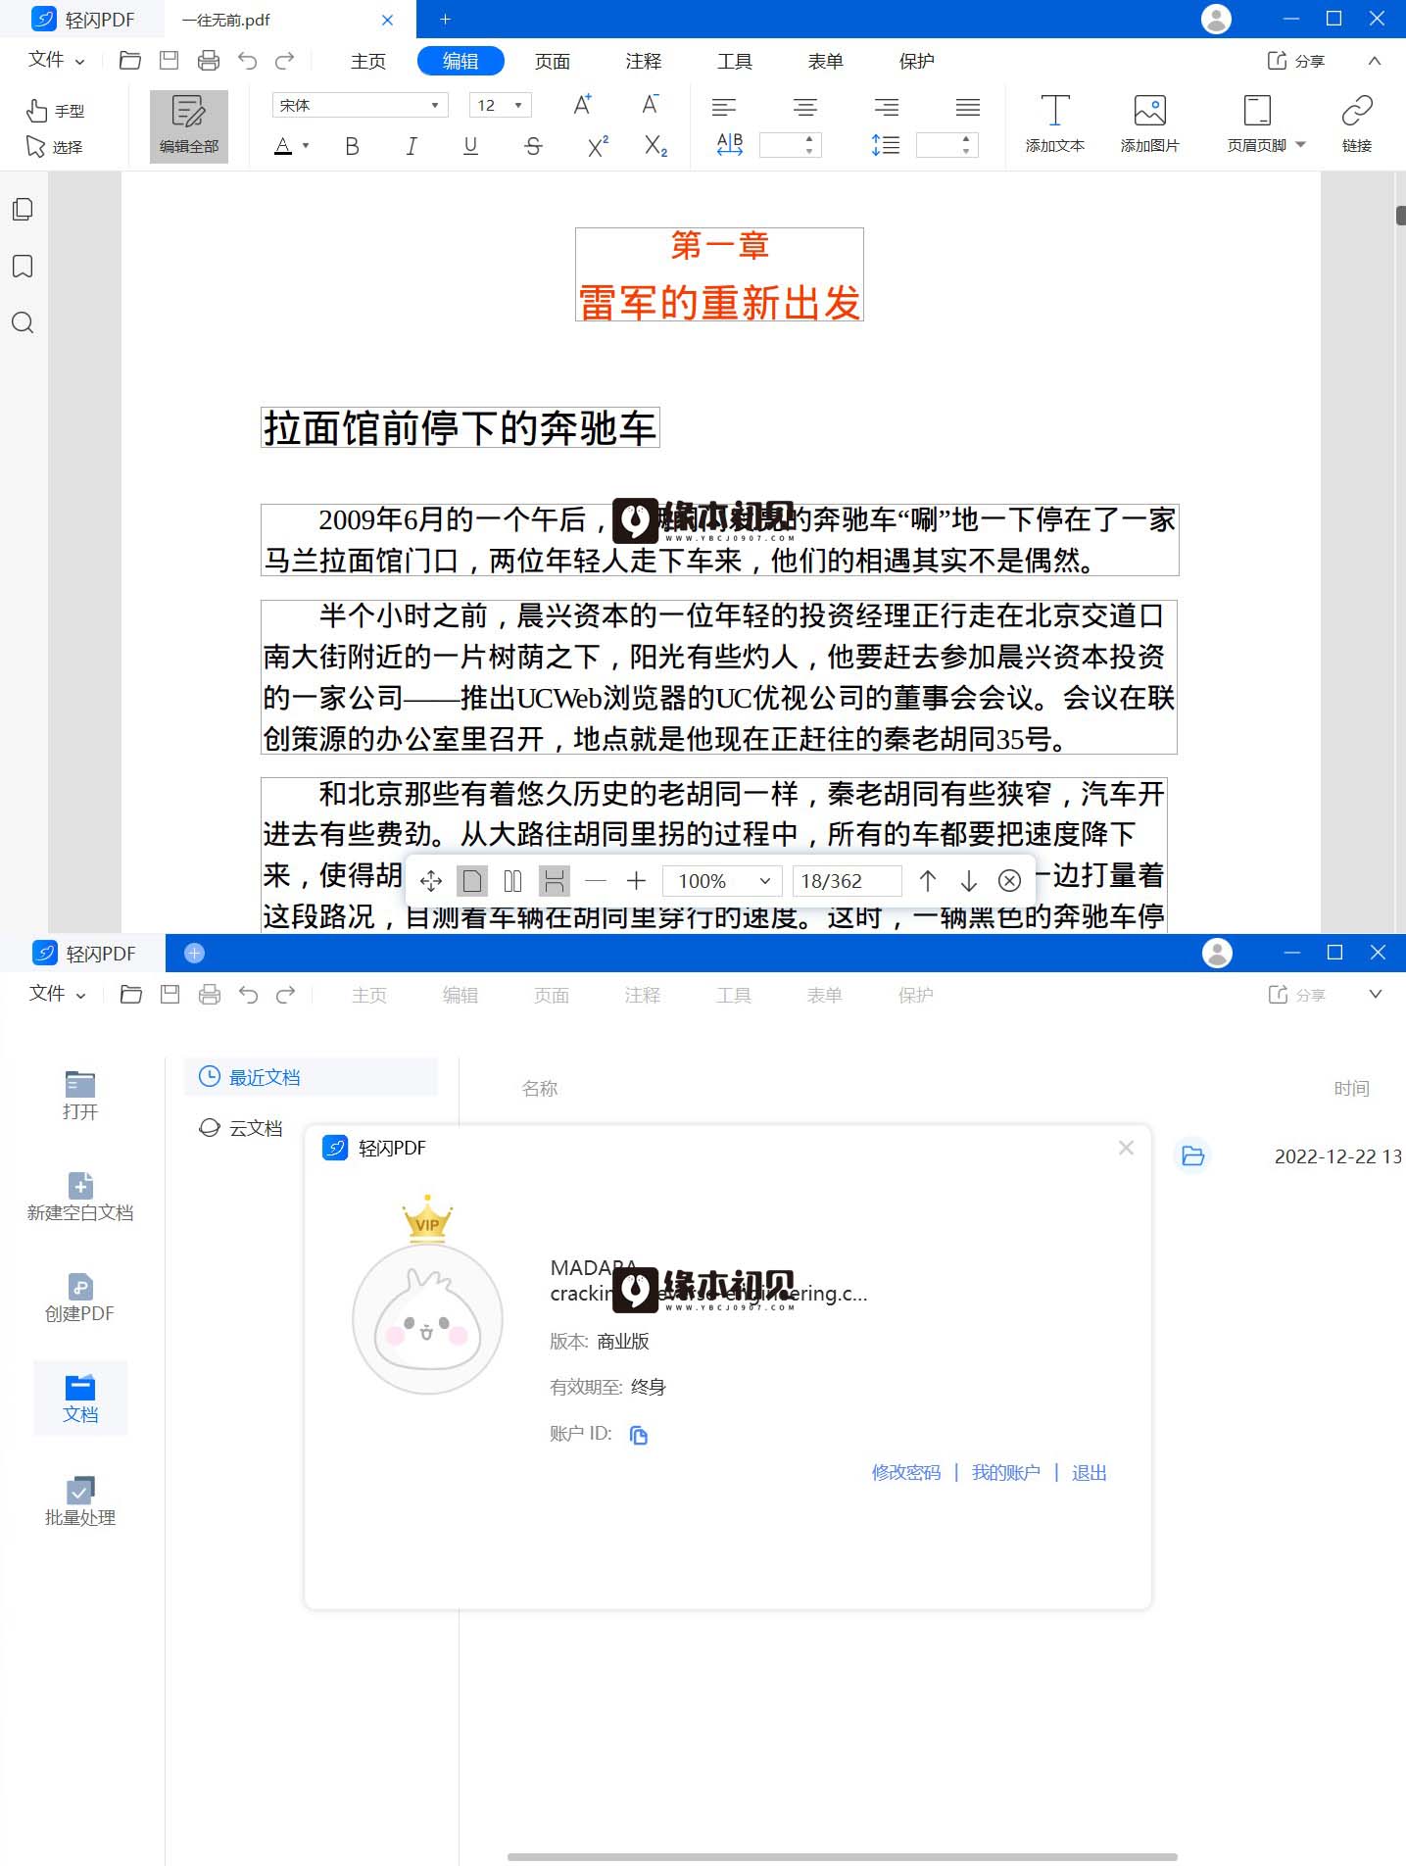Click 新建空白文档 in bottom window sidebar

(x=80, y=1197)
